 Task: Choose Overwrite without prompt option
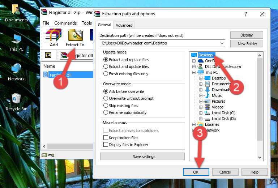pyautogui.click(x=106, y=98)
